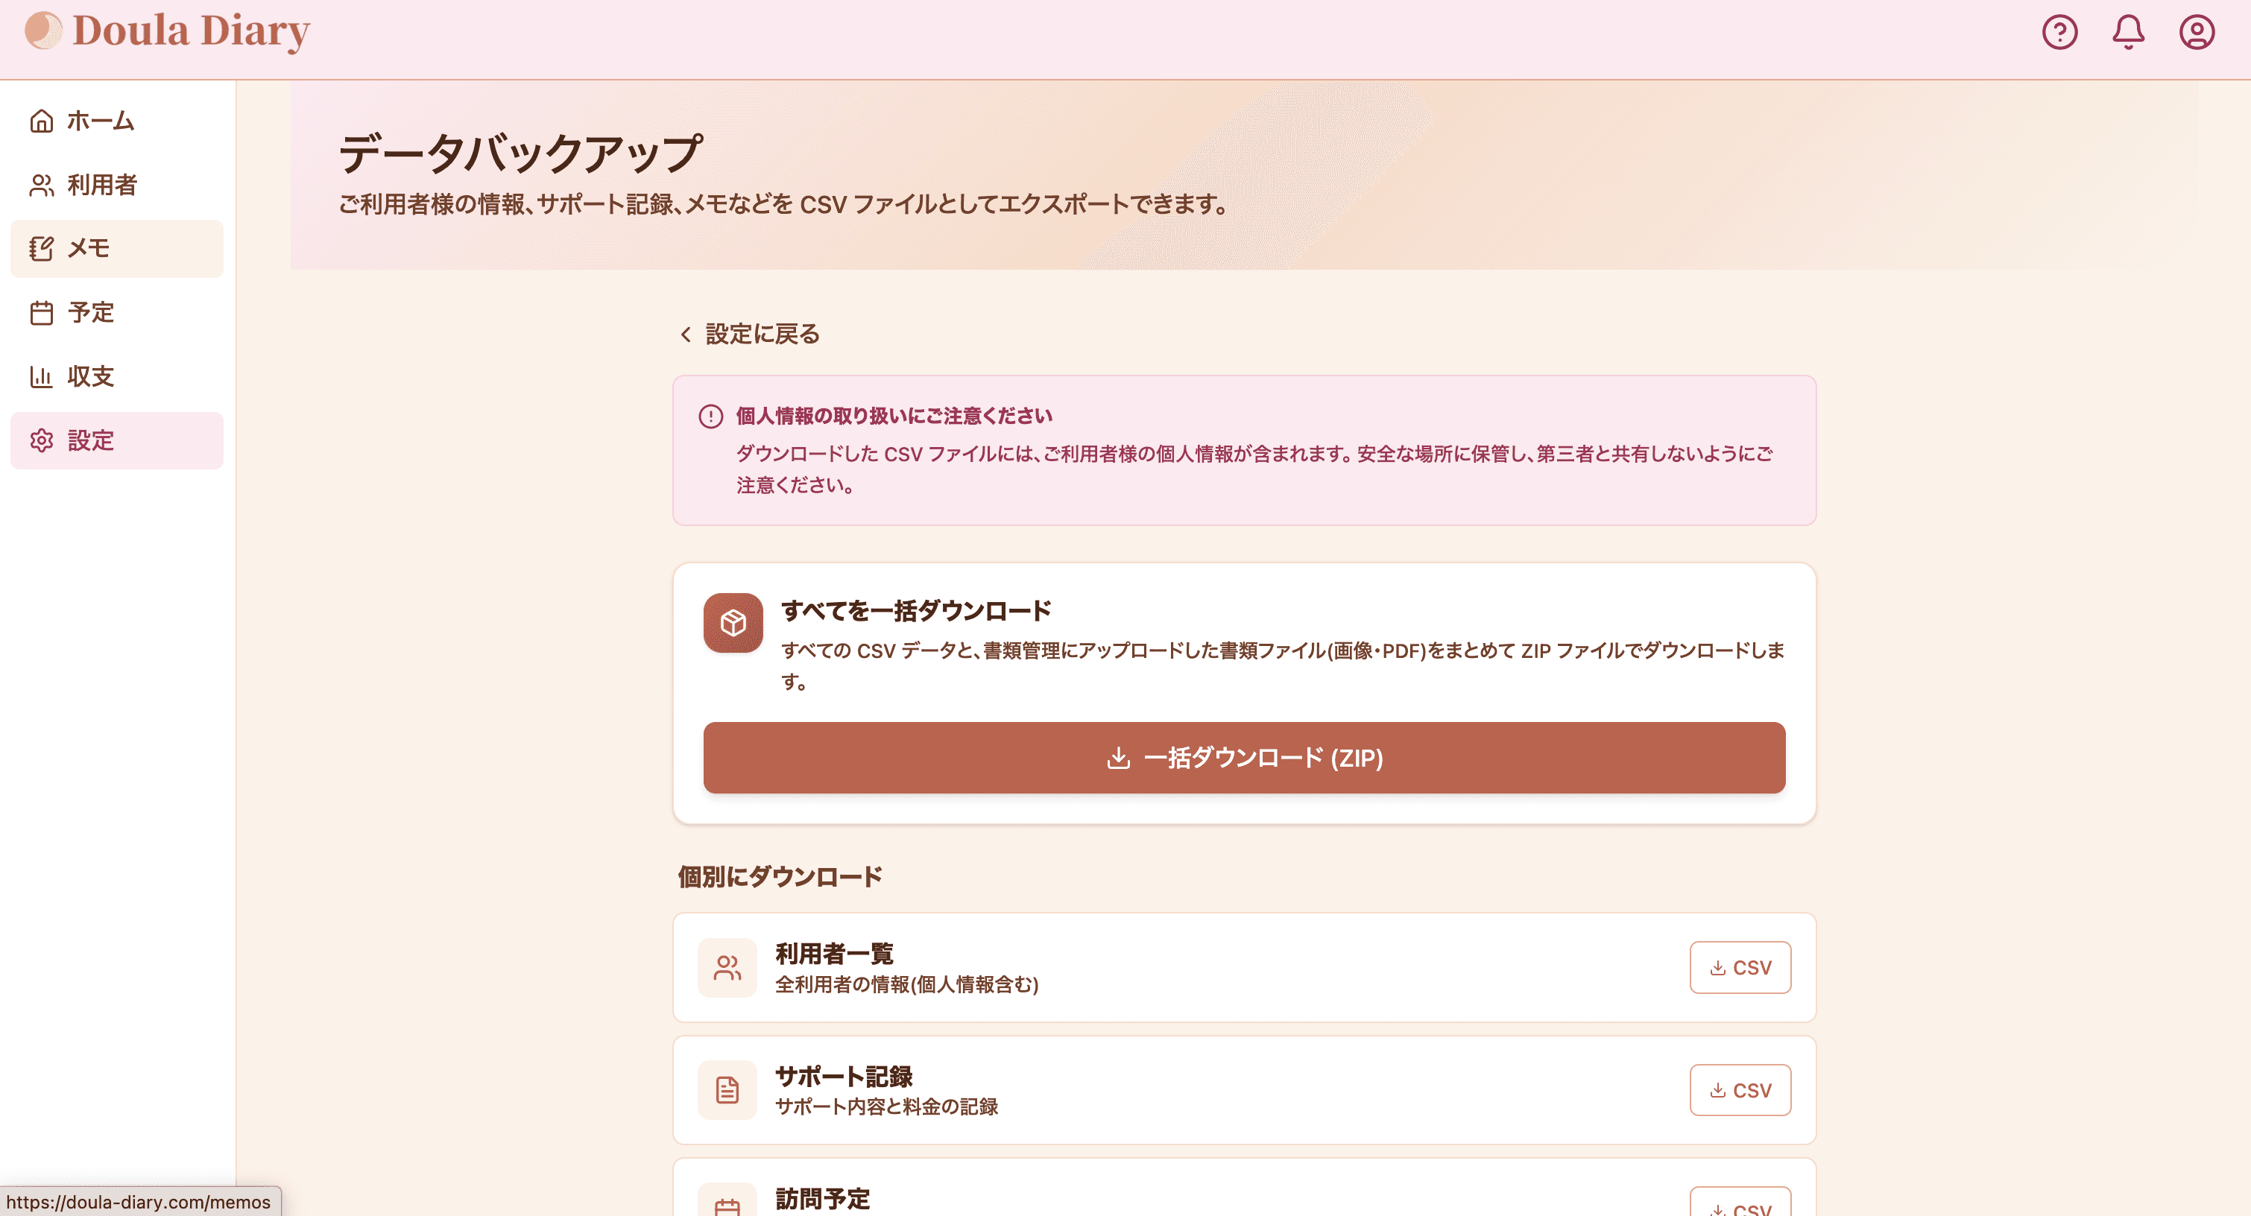Open 利用者 in the sidebar
The width and height of the screenshot is (2251, 1216).
[117, 184]
